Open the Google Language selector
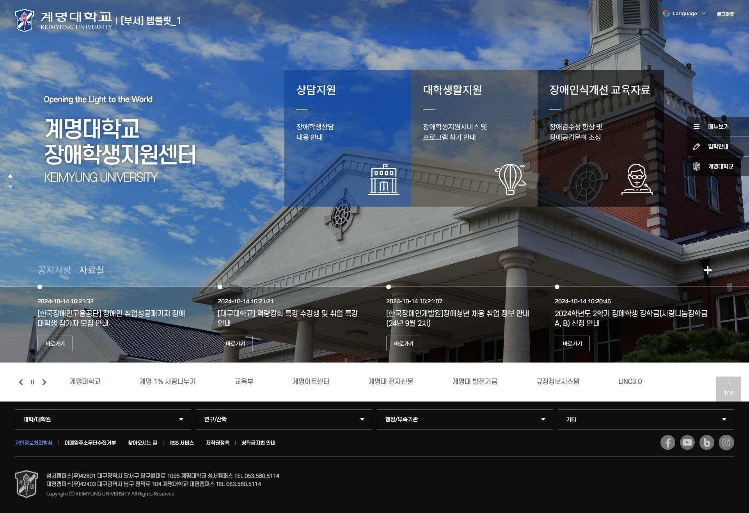The image size is (749, 513). pyautogui.click(x=684, y=14)
